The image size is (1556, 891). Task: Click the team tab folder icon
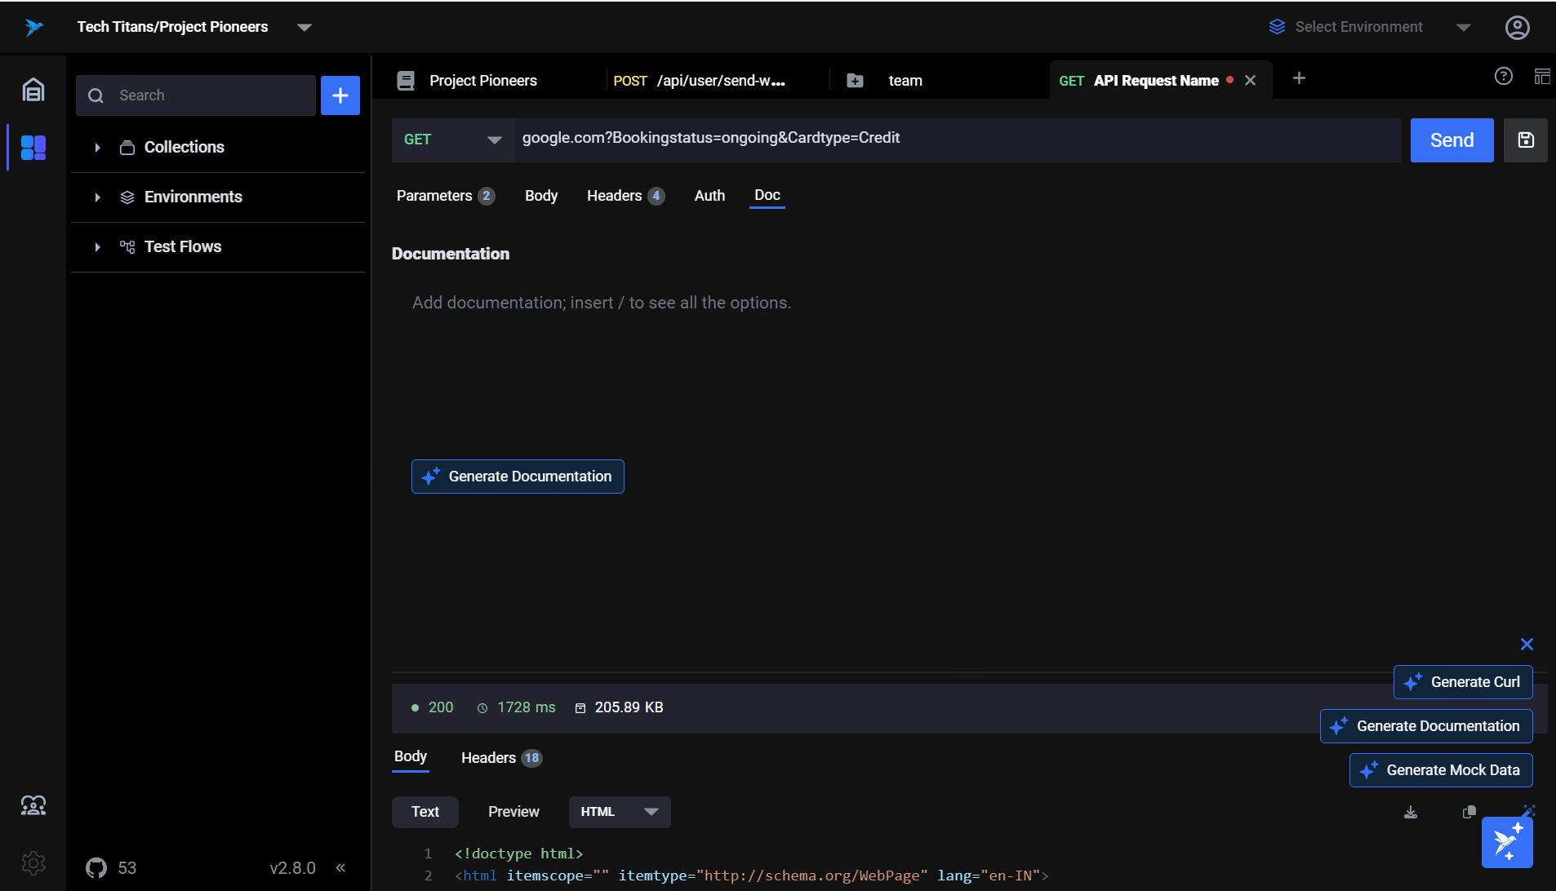click(855, 81)
